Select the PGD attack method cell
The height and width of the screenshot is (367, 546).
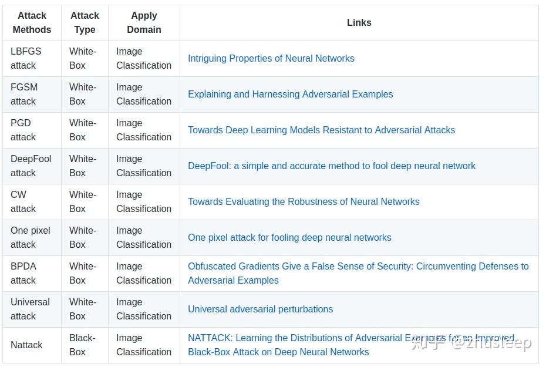coord(23,130)
